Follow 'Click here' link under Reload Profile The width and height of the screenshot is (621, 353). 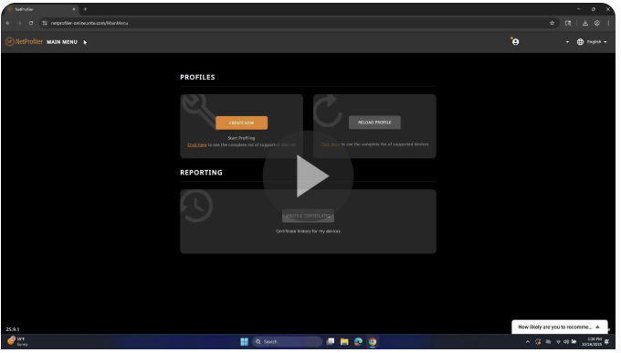pos(330,144)
